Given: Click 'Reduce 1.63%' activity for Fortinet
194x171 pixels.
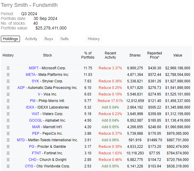Looking at the screenshot, I should (110, 153).
